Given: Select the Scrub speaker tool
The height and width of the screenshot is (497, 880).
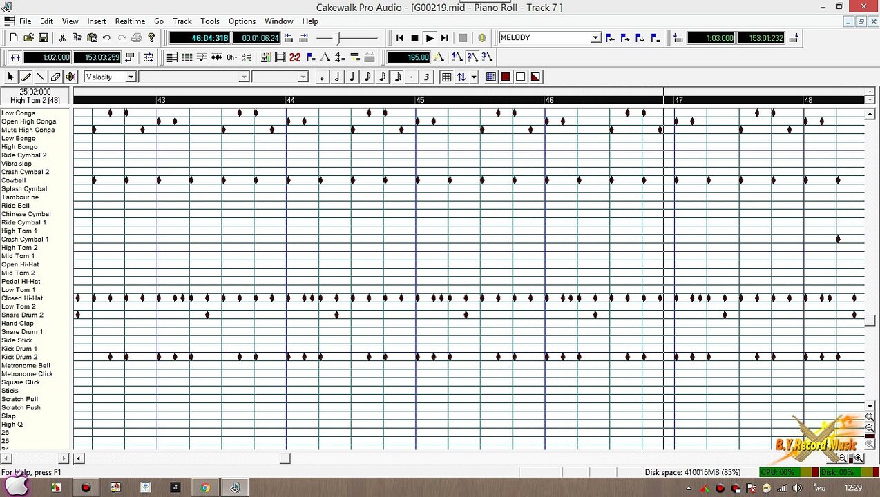Looking at the screenshot, I should [70, 77].
